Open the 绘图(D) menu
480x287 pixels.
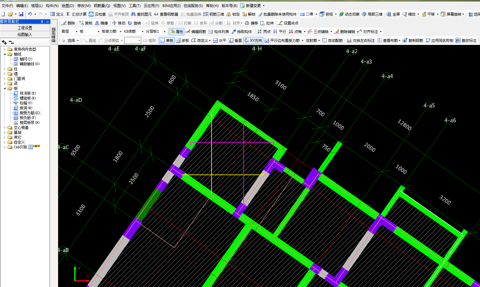tap(68, 6)
